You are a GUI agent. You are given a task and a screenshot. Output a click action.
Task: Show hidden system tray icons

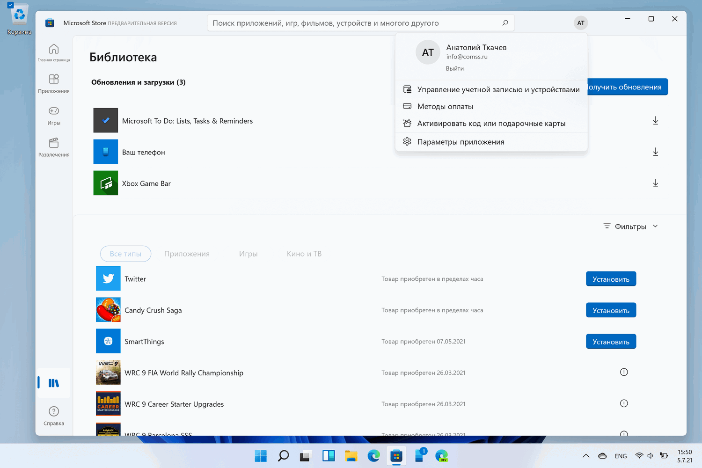[585, 456]
